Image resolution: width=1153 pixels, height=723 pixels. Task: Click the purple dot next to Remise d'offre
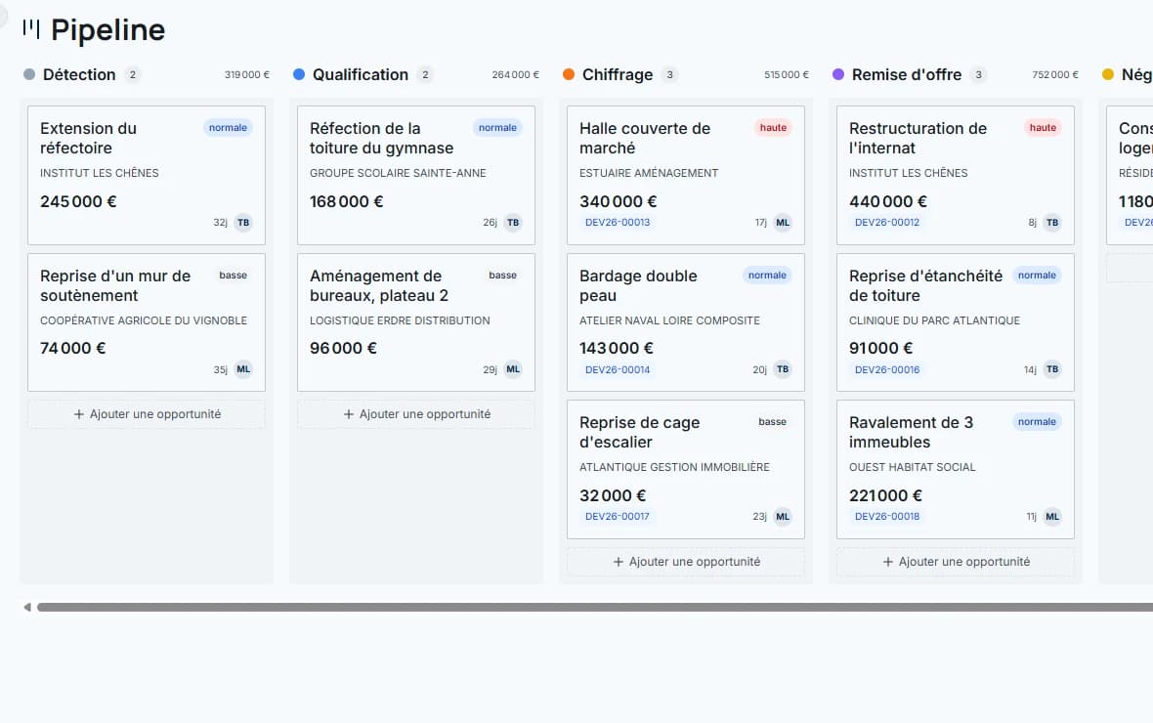(838, 74)
